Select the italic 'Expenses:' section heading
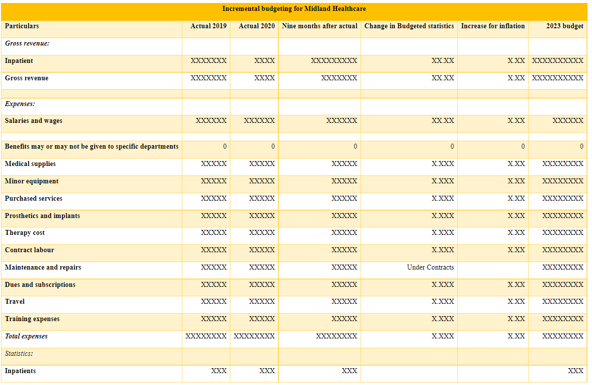Viewport: 592px width, 385px height. point(20,104)
